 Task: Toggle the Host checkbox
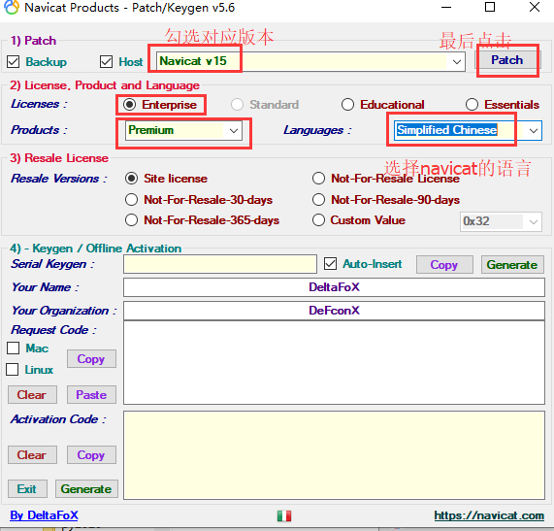click(x=106, y=61)
